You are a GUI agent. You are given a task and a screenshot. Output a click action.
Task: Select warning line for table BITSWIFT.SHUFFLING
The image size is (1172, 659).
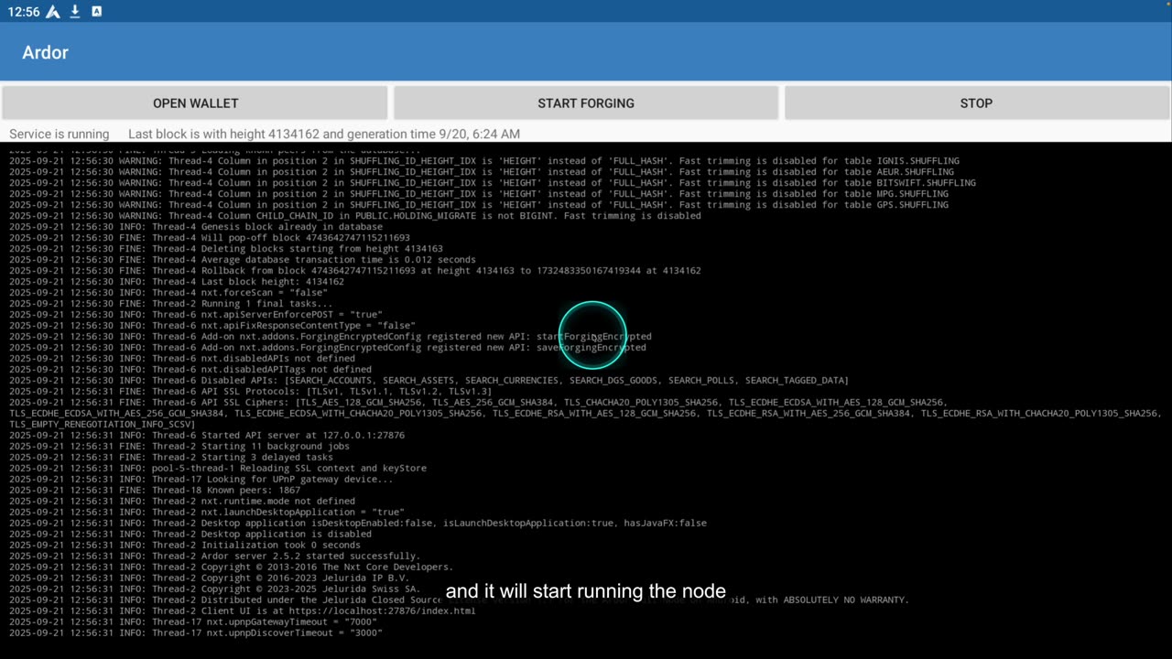493,183
